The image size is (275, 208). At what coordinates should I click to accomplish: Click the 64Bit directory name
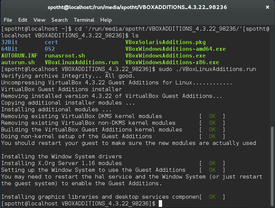(x=9, y=49)
